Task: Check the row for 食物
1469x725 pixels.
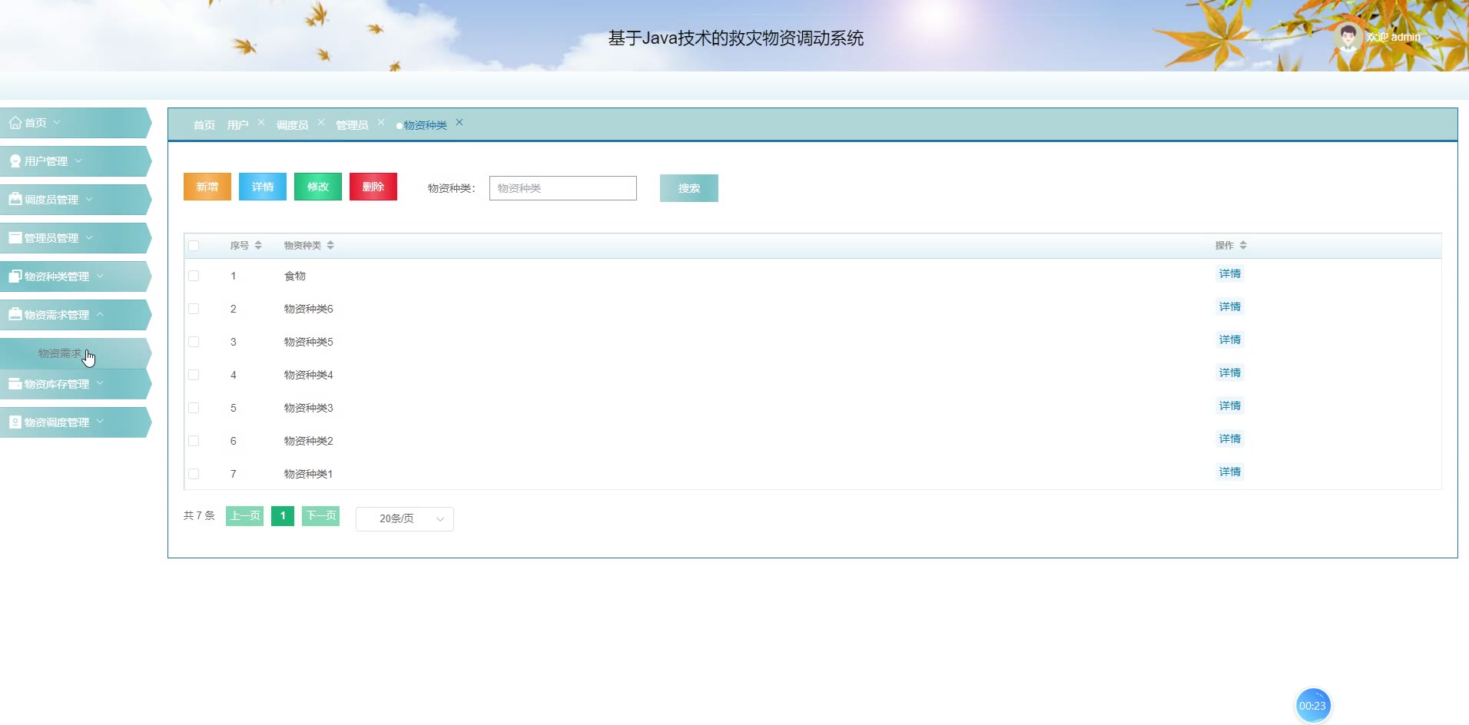Action: pyautogui.click(x=194, y=276)
